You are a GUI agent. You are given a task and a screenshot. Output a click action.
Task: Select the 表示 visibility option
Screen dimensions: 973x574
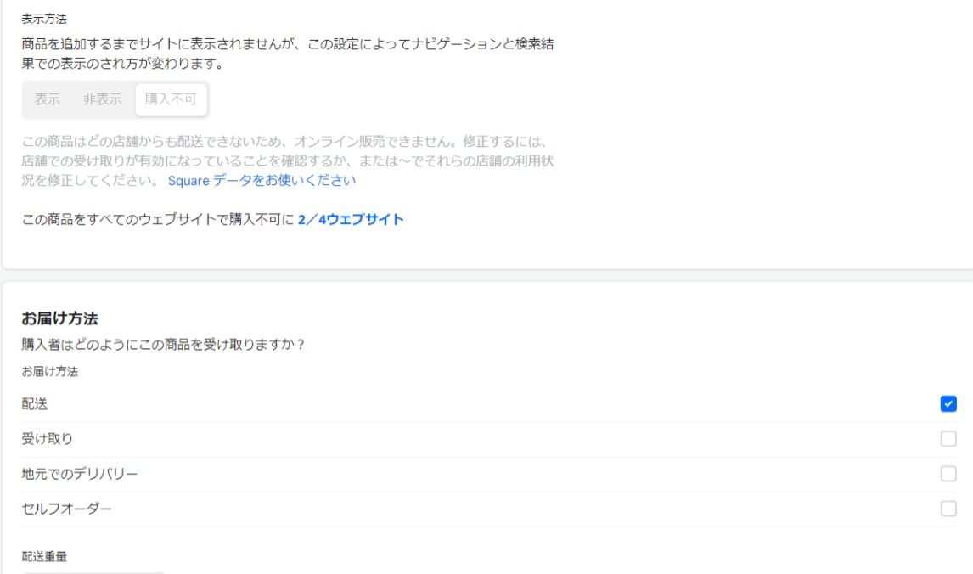click(48, 99)
